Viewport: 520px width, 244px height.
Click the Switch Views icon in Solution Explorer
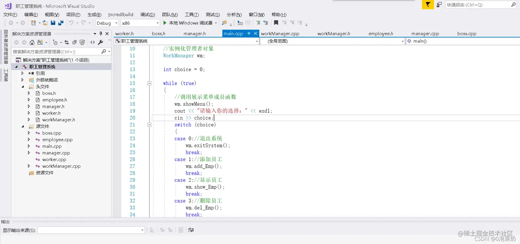40,42
